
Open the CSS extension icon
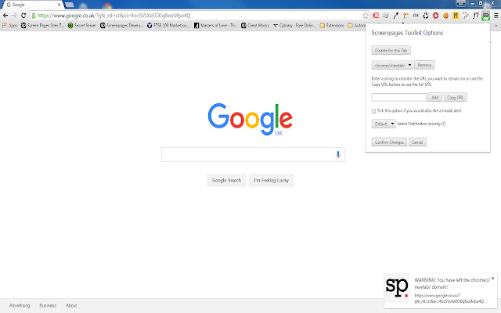click(416, 16)
